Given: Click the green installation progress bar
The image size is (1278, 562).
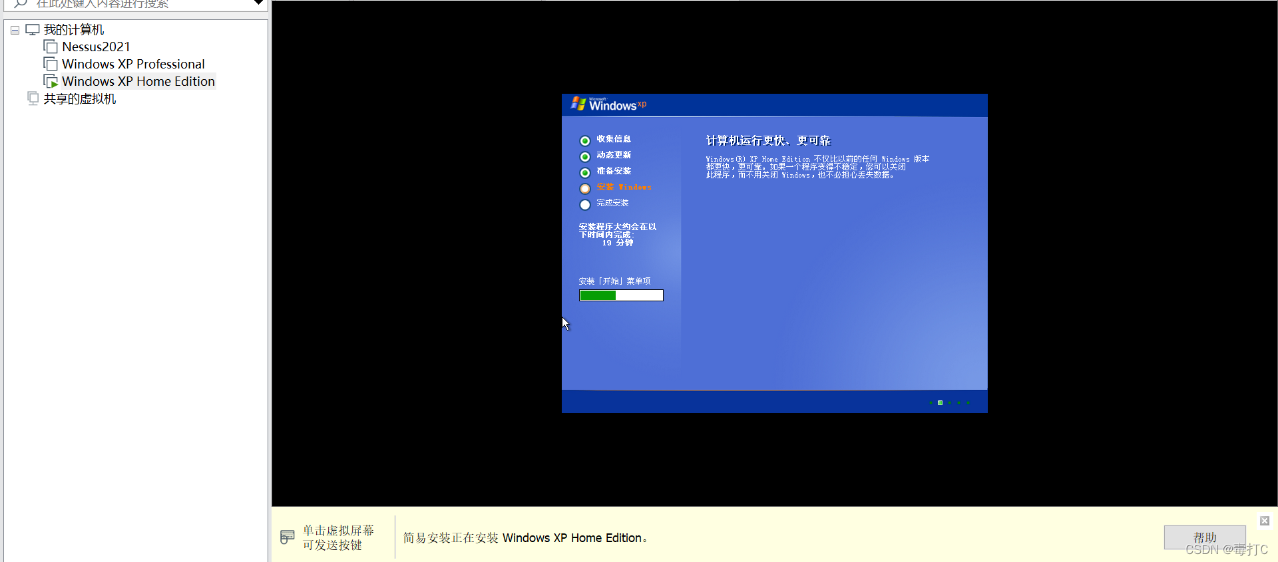Looking at the screenshot, I should (621, 295).
